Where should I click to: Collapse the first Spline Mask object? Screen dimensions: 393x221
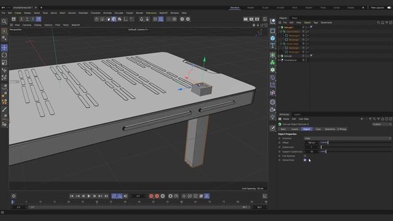coord(281,31)
